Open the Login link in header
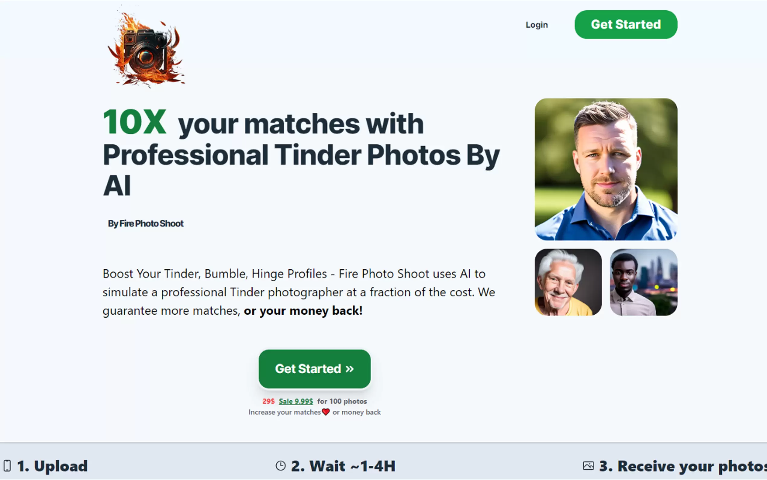Screen dimensions: 767x480 tap(537, 25)
